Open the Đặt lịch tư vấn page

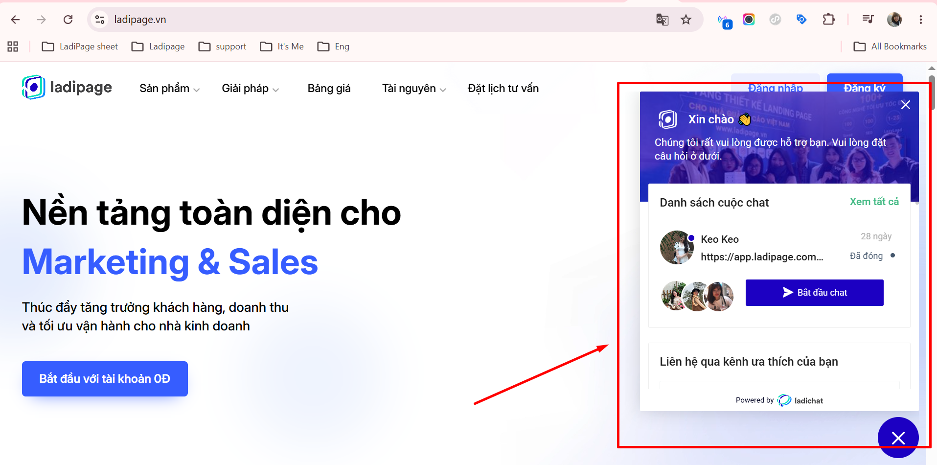tap(503, 89)
